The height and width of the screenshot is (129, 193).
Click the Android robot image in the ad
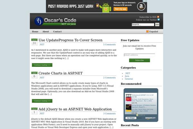click(106, 8)
